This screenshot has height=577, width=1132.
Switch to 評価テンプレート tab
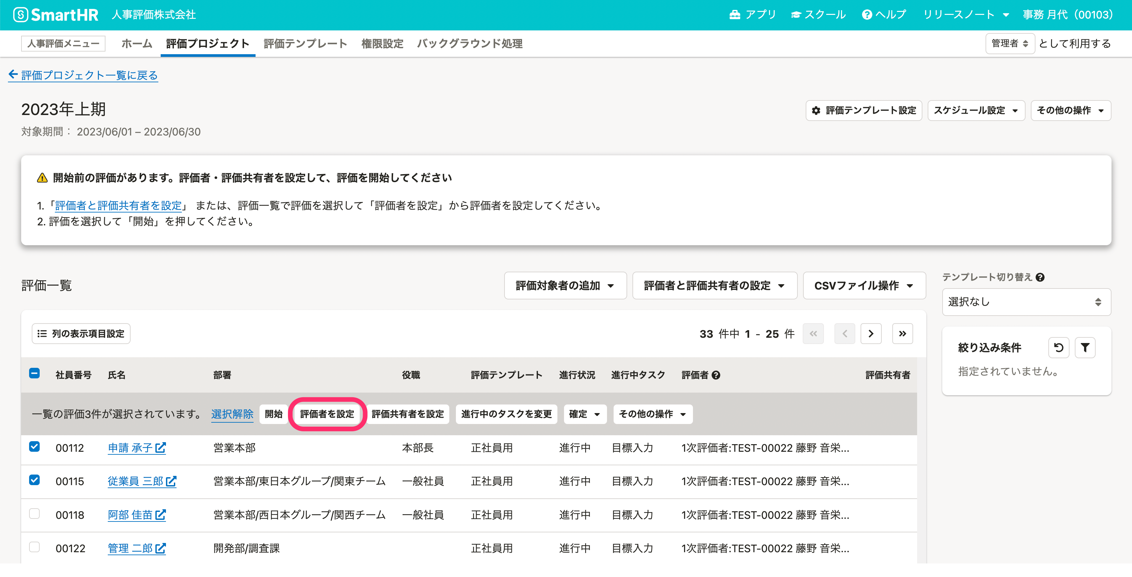(x=305, y=44)
